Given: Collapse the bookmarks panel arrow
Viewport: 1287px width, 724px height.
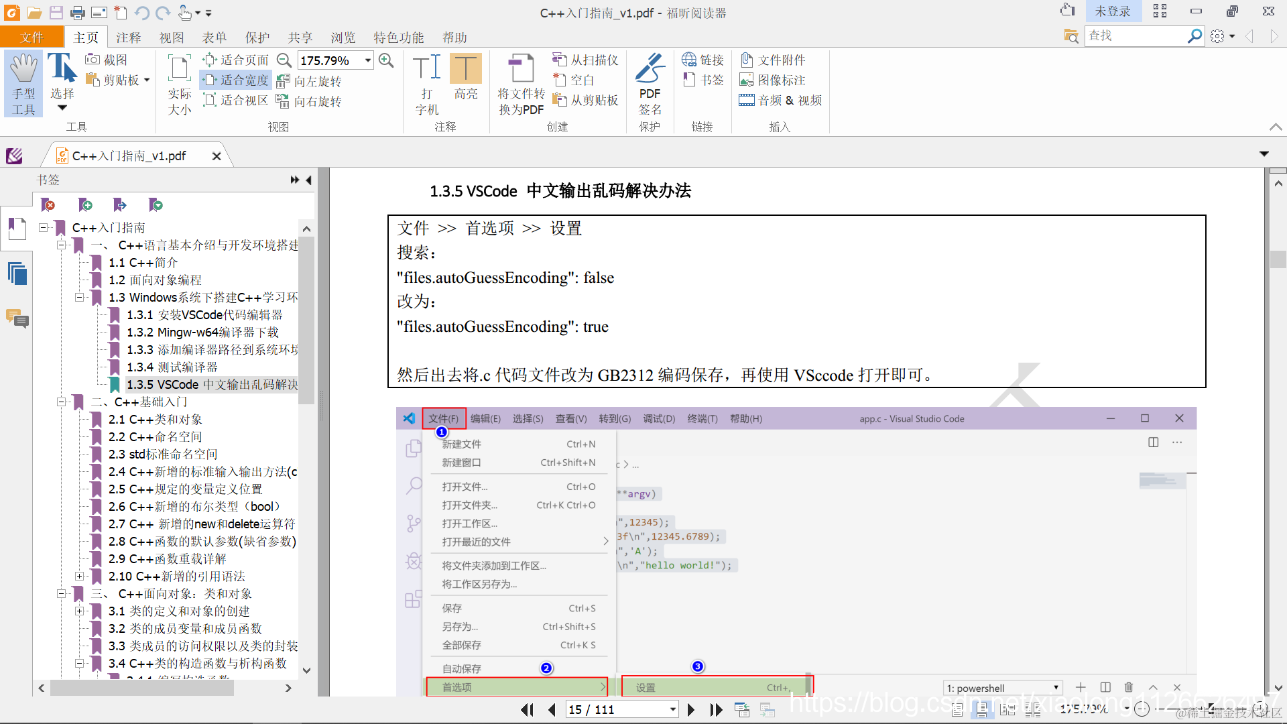Looking at the screenshot, I should 309,180.
